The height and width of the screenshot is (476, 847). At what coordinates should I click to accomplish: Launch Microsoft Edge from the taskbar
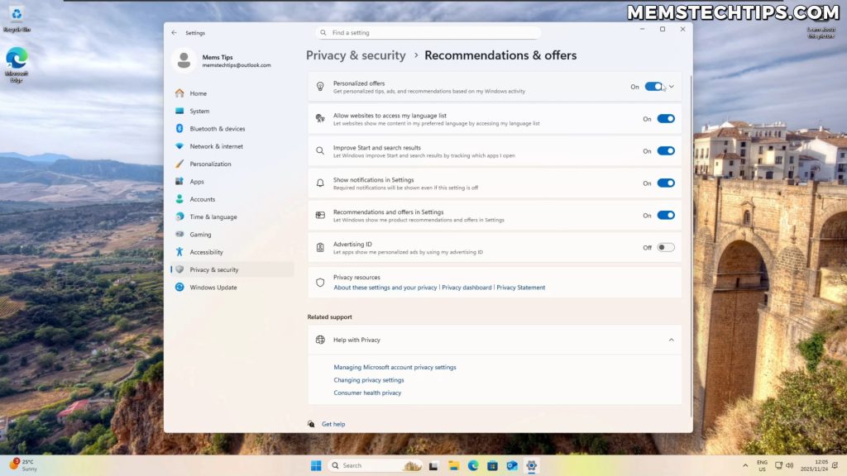click(473, 465)
